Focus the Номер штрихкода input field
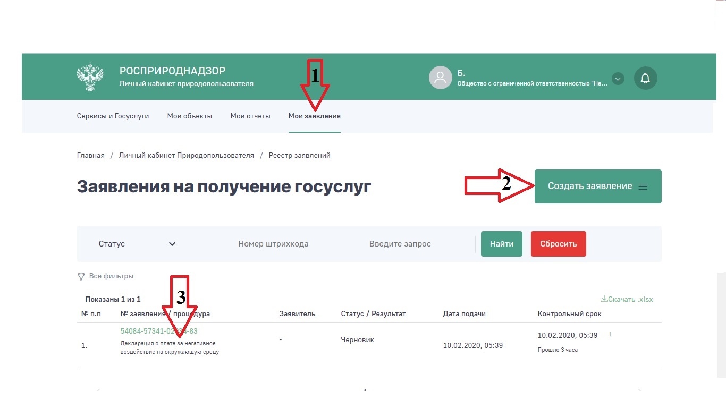This screenshot has height=408, width=726. pos(273,244)
